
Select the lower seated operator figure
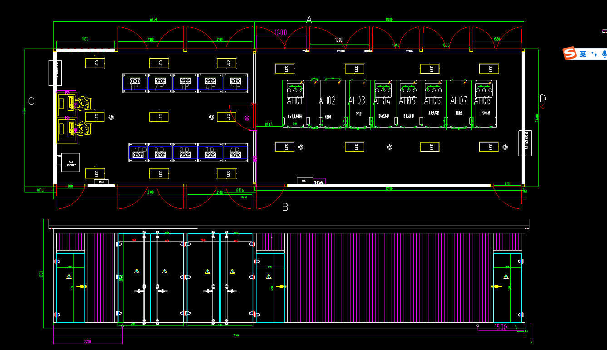83,129
